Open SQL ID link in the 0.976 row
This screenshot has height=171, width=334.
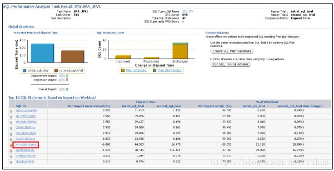pyautogui.click(x=25, y=161)
